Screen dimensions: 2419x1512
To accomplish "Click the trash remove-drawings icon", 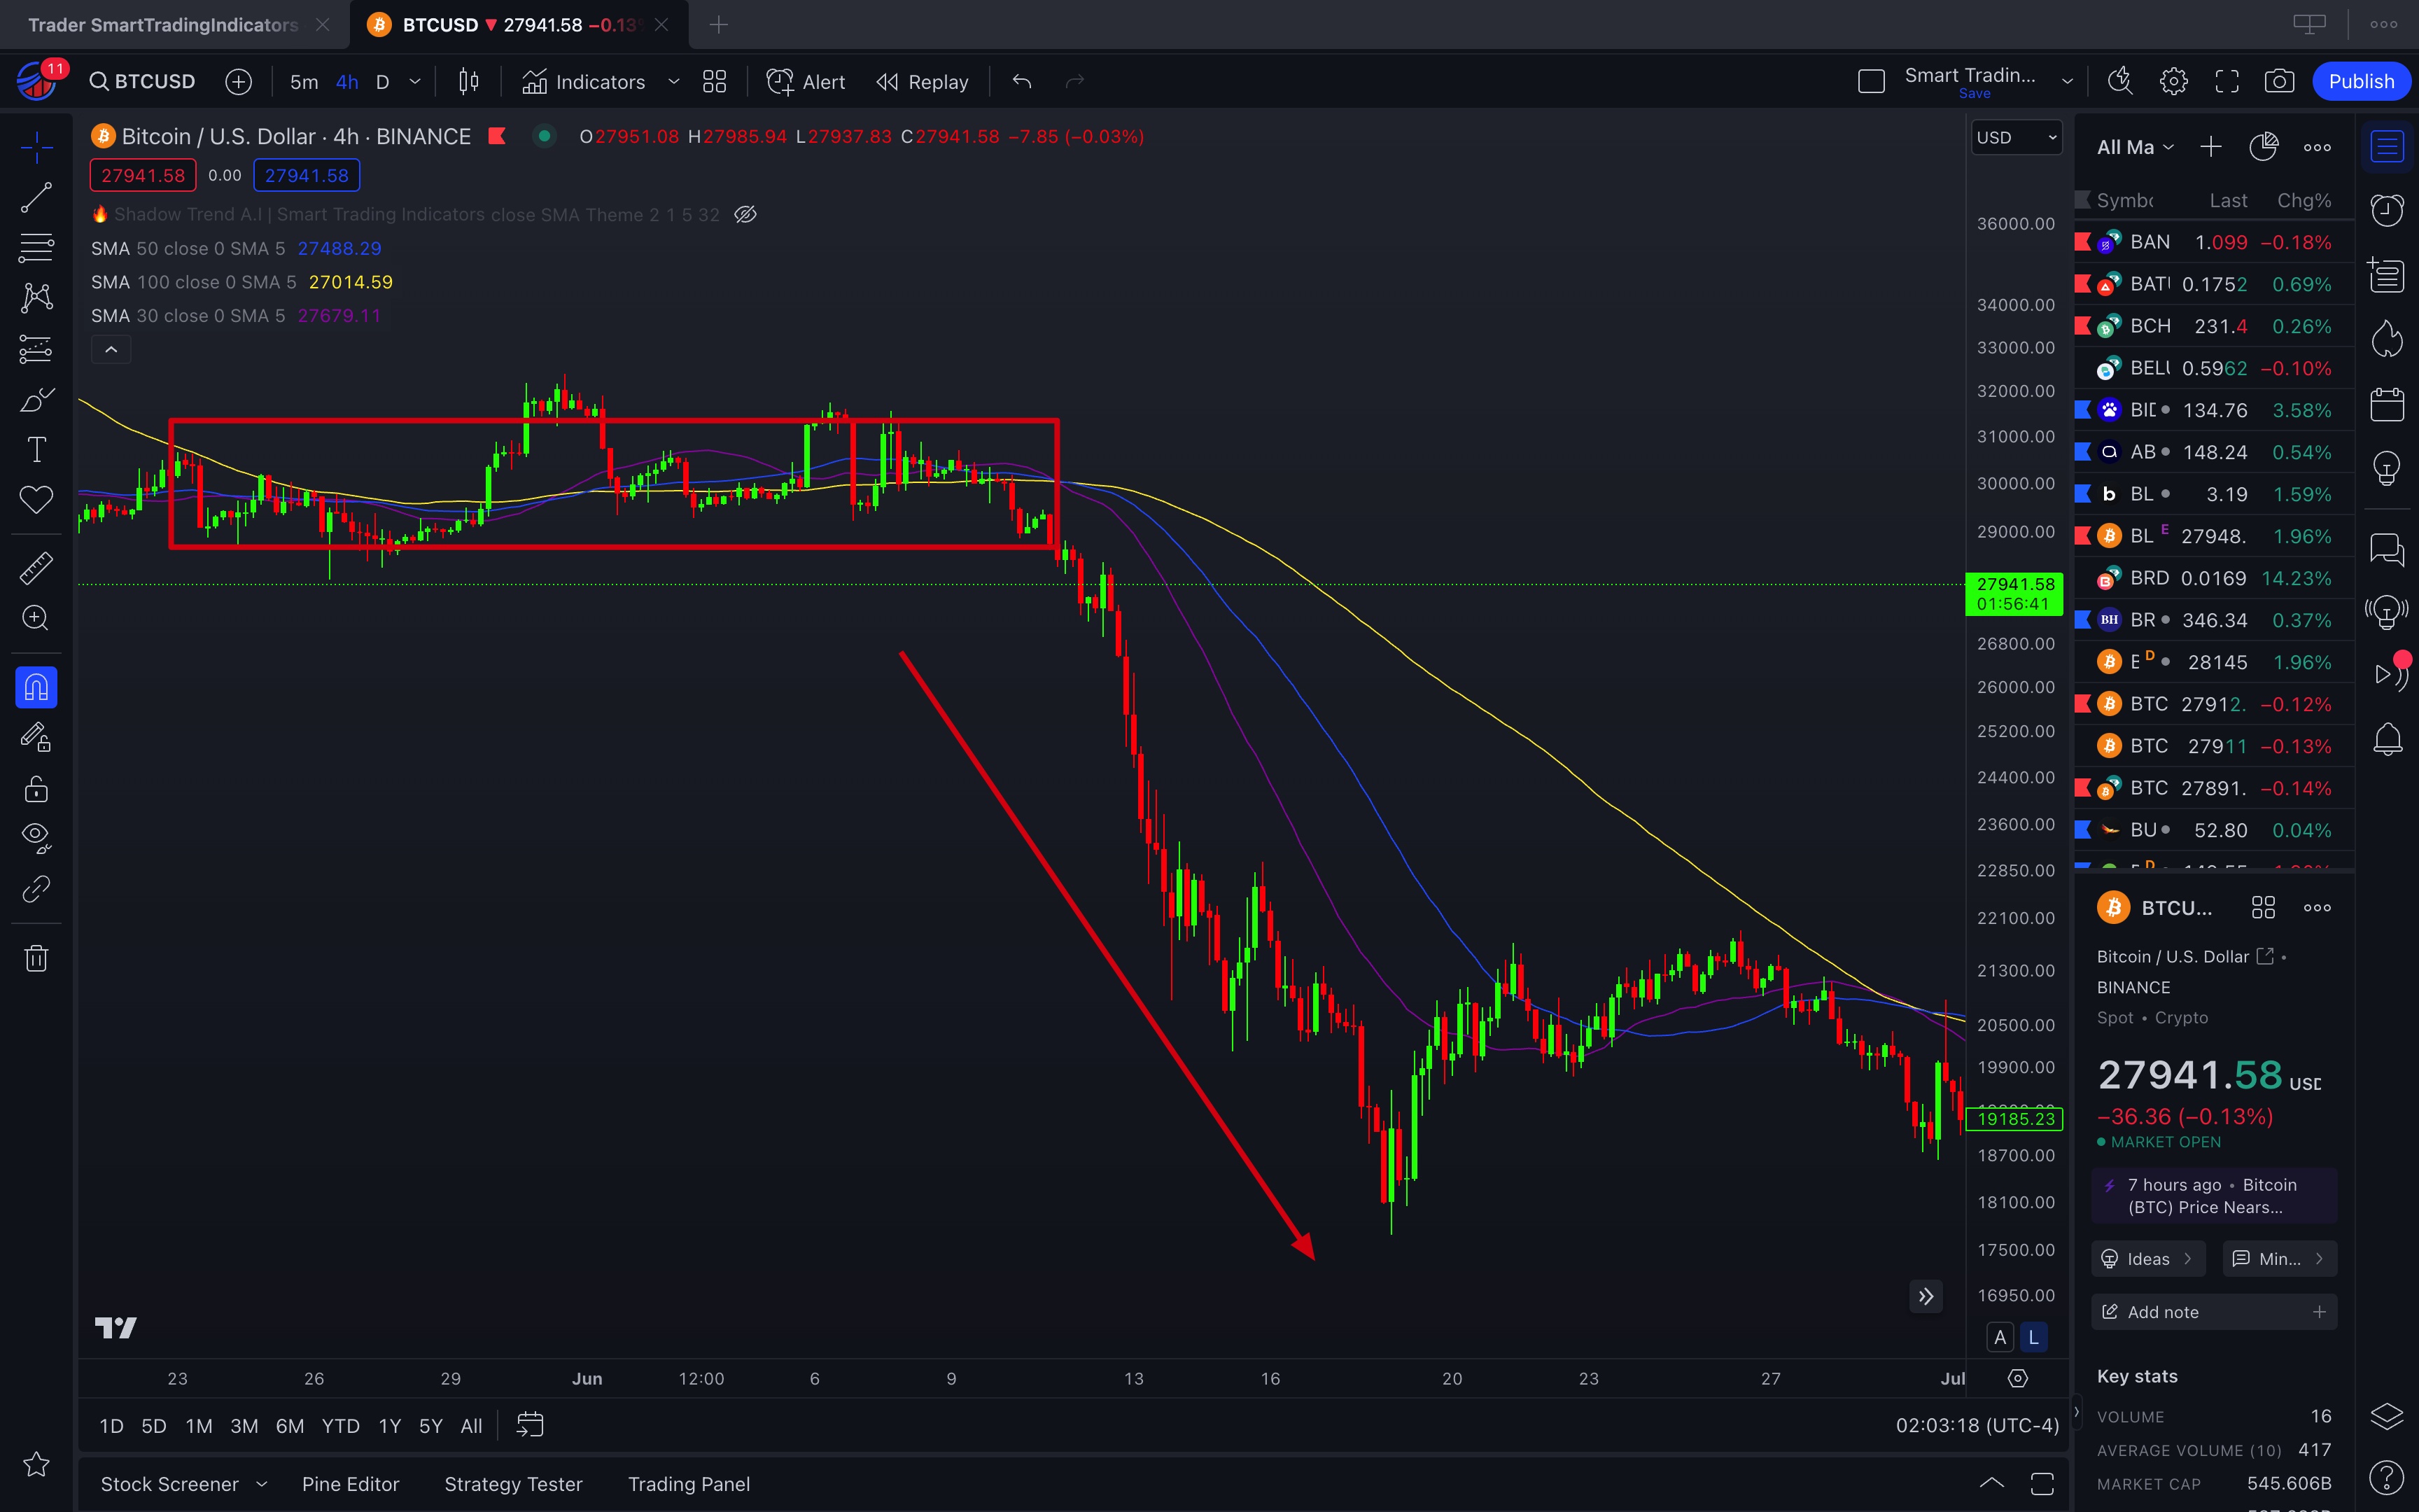I will click(x=36, y=958).
